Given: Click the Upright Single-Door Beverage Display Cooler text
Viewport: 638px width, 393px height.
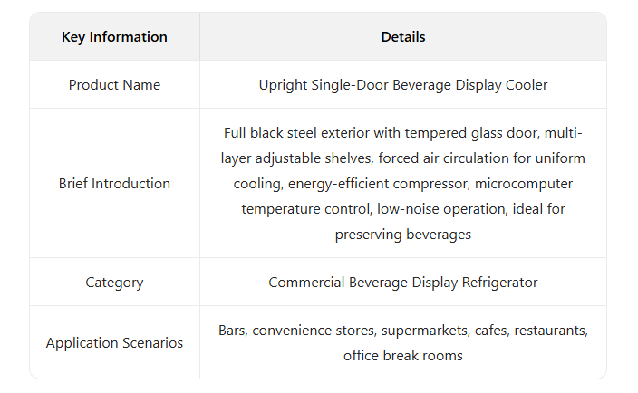Looking at the screenshot, I should [x=403, y=85].
